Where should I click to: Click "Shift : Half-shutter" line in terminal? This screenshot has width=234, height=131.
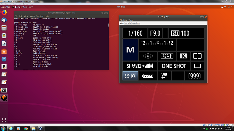pos(31,53)
